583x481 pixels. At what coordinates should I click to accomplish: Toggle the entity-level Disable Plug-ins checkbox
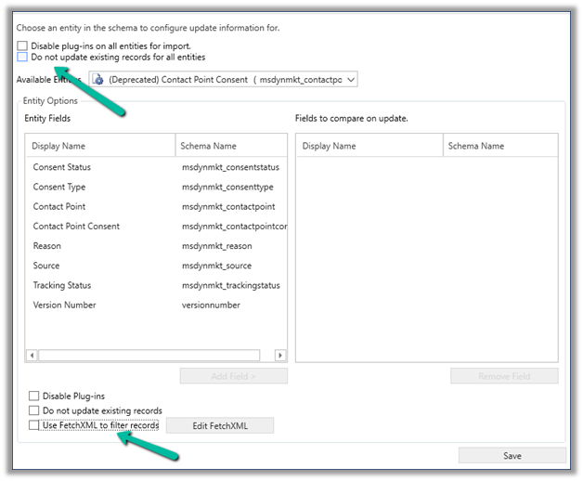[34, 396]
